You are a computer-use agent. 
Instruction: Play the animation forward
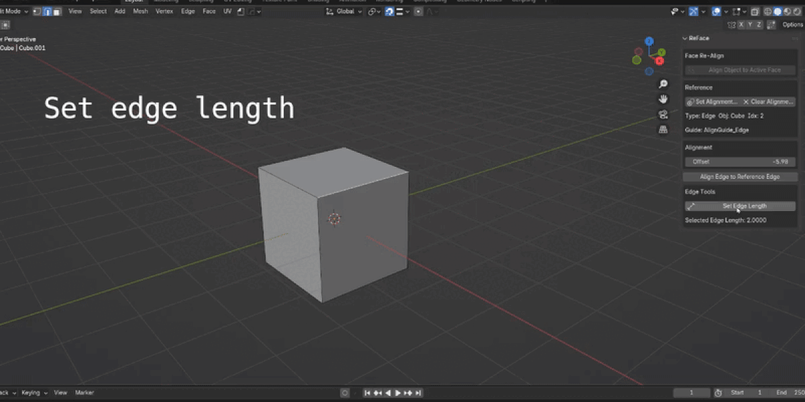tap(398, 393)
